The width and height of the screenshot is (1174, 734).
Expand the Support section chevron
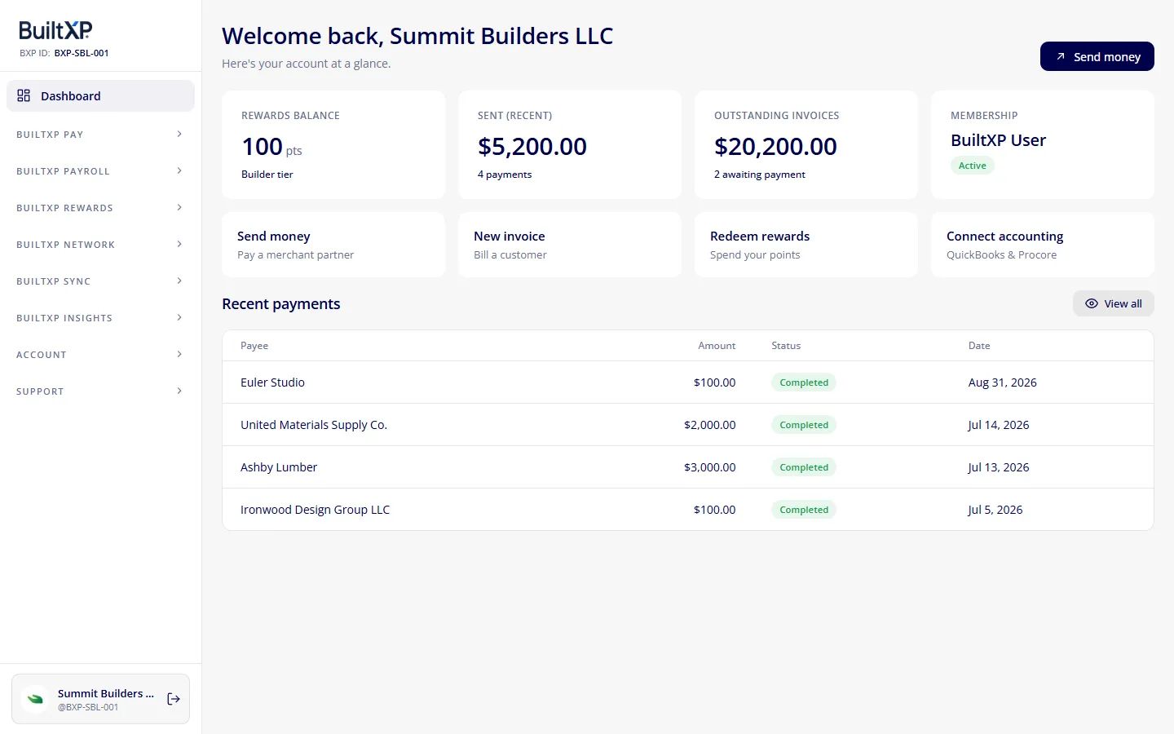pyautogui.click(x=179, y=391)
